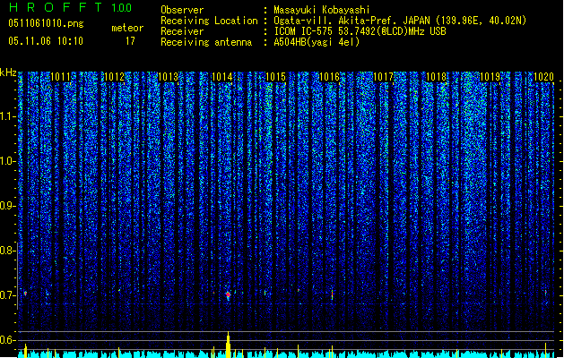The height and width of the screenshot is (358, 564).
Task: Click the bright red meteor echo near 1014
Action: (228, 295)
